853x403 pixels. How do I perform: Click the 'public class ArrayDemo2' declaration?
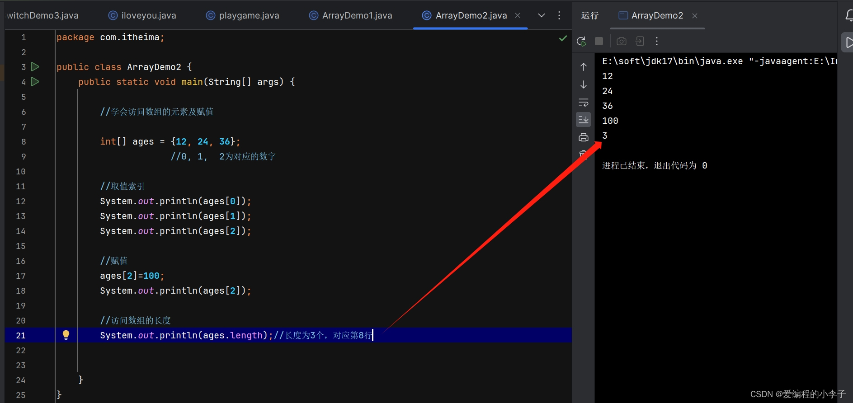point(124,67)
